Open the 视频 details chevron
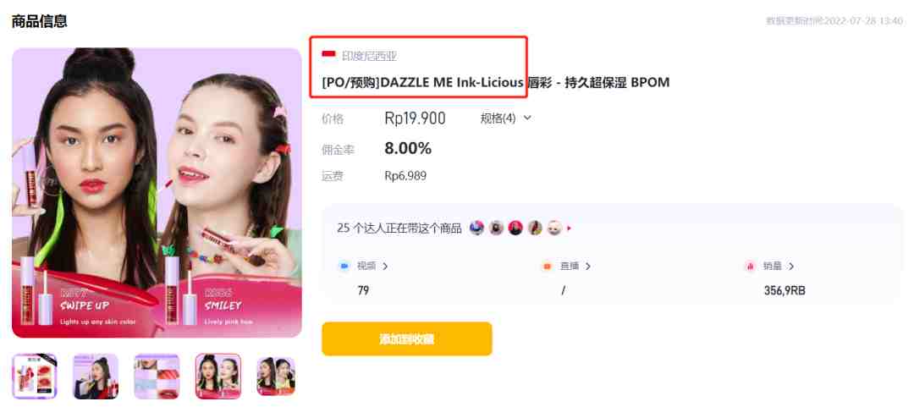Viewport: 914px width, 418px height. [385, 267]
